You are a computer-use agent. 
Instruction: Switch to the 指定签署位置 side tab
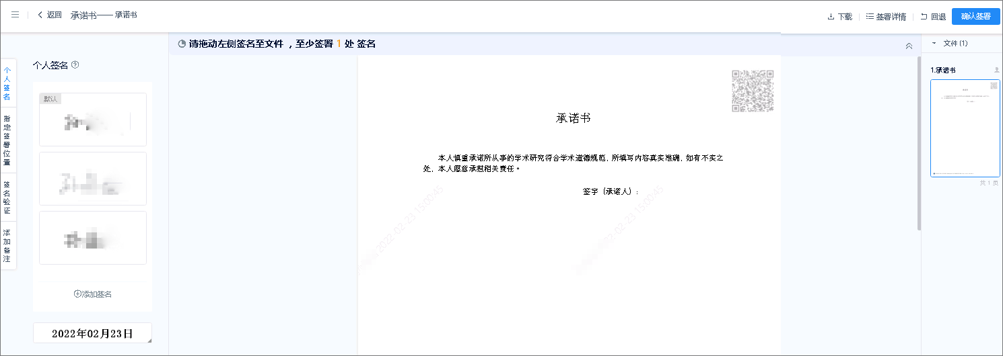click(7, 140)
